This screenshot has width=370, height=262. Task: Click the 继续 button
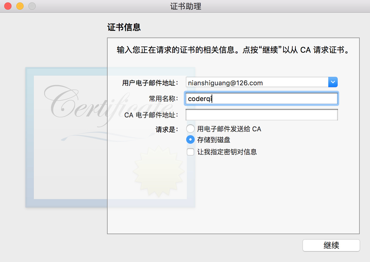tap(331, 245)
